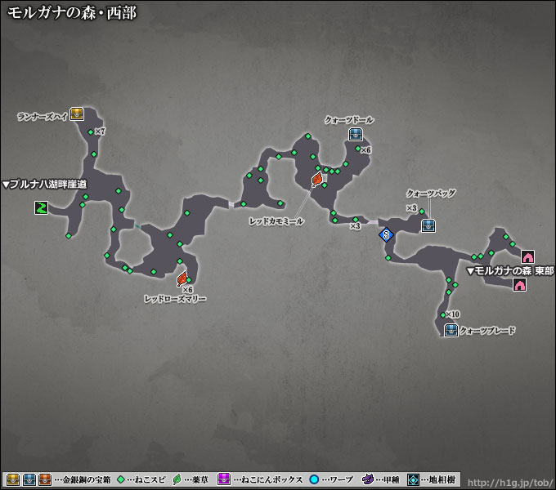Click the green leaf 薬草 legend icon
This screenshot has width=556, height=490.
177,479
